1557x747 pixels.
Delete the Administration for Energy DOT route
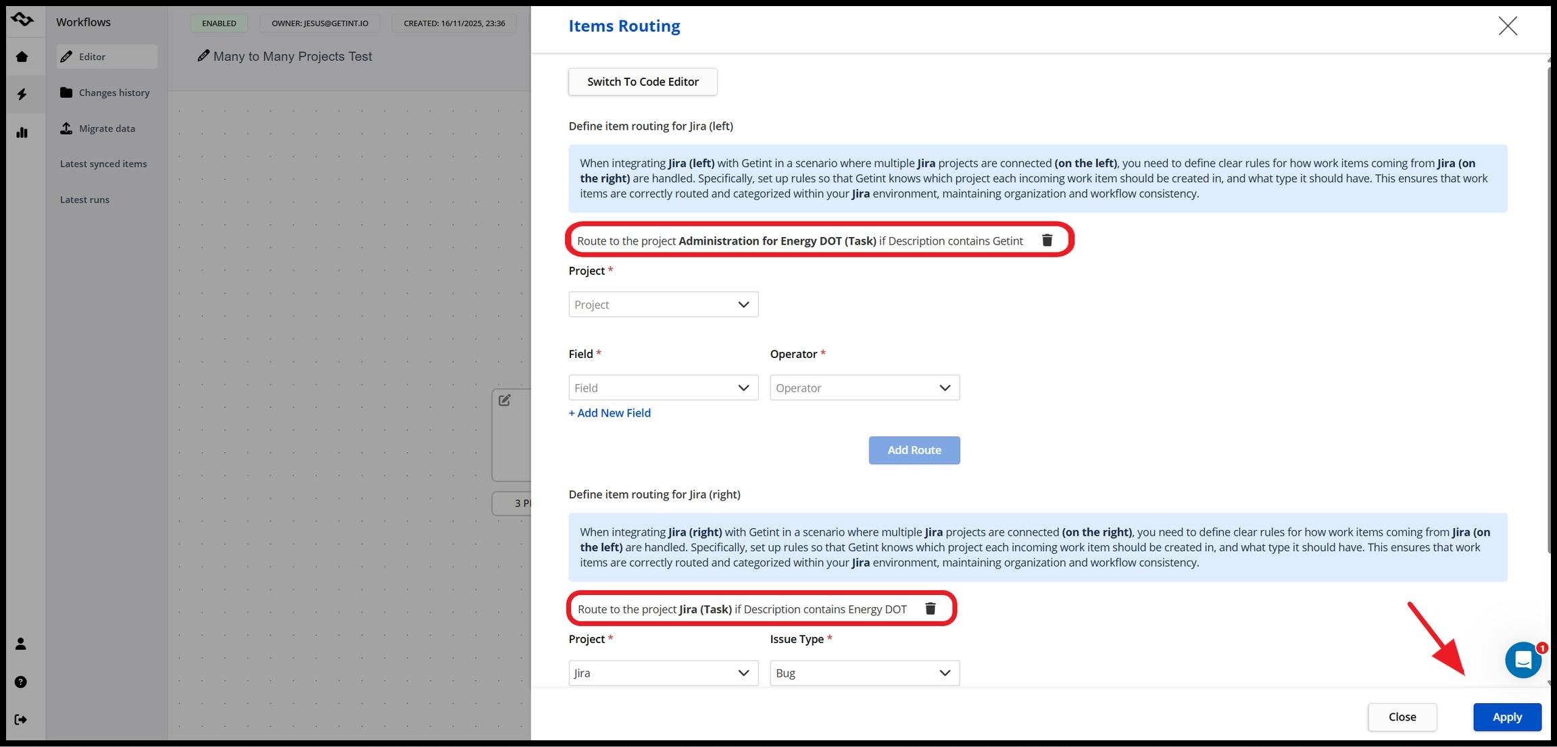[1047, 240]
